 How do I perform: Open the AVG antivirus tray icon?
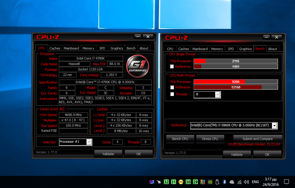pyautogui.click(x=203, y=182)
